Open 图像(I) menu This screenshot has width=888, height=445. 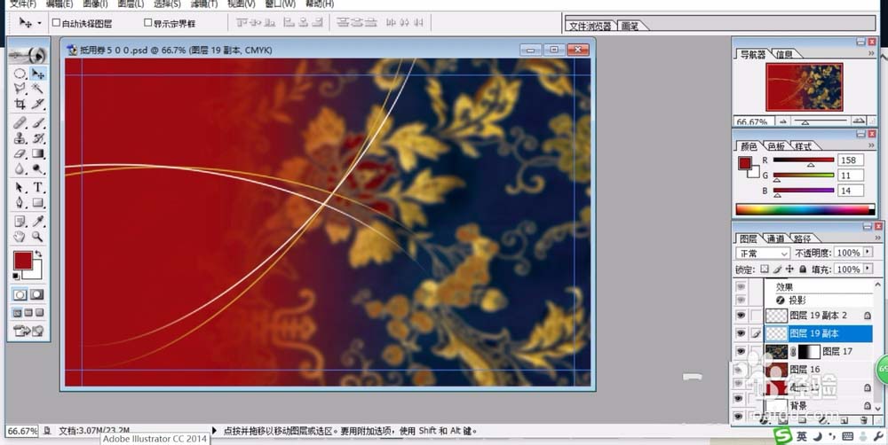point(95,4)
